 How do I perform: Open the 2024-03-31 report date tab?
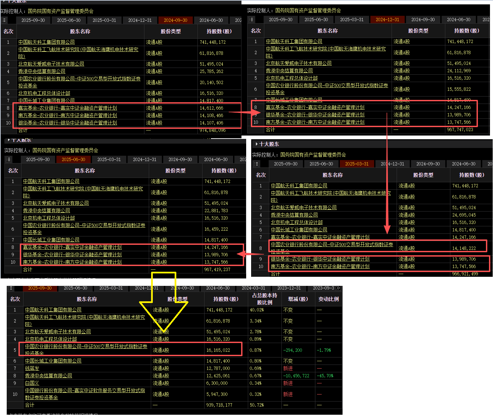pos(254,288)
